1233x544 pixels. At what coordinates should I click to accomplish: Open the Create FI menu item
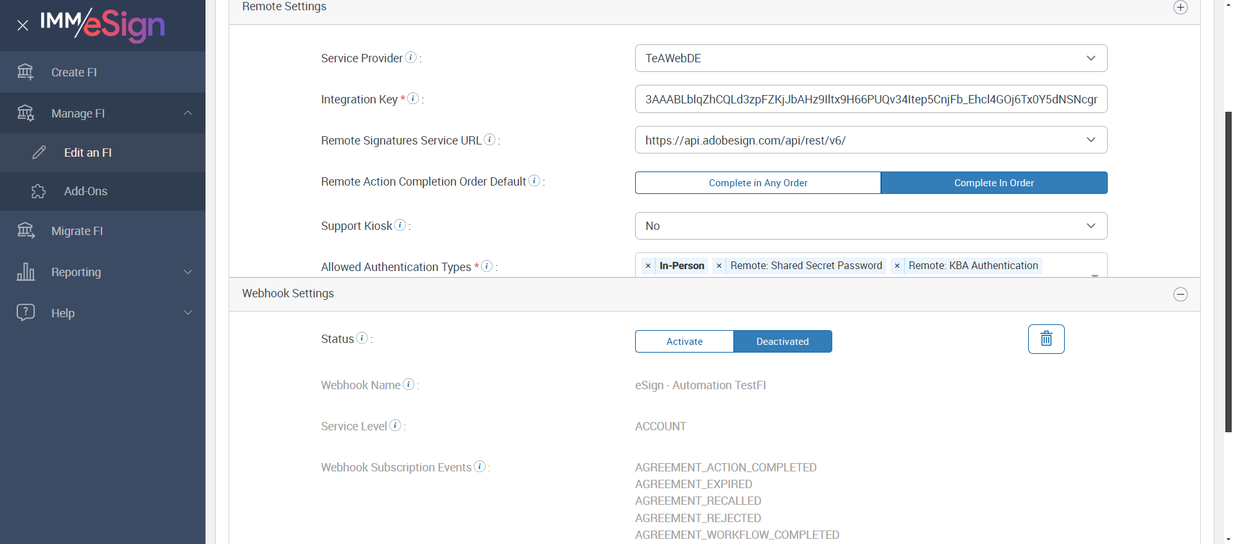tap(74, 73)
